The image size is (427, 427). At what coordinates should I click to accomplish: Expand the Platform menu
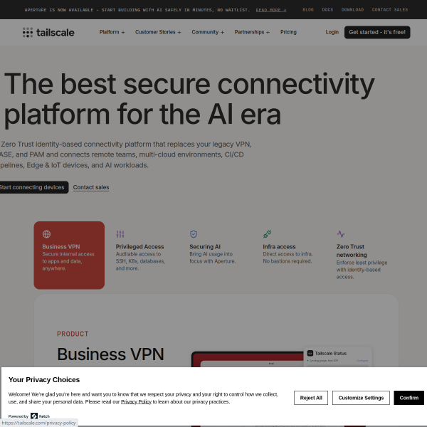(x=112, y=32)
